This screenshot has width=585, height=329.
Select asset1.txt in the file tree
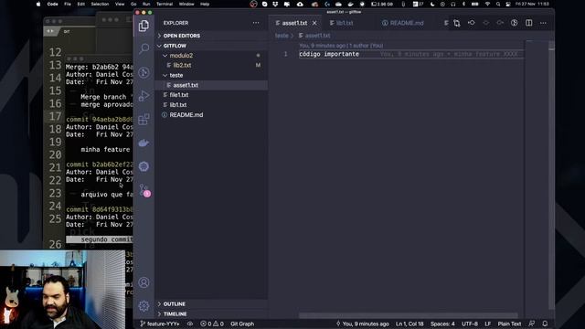[211, 85]
